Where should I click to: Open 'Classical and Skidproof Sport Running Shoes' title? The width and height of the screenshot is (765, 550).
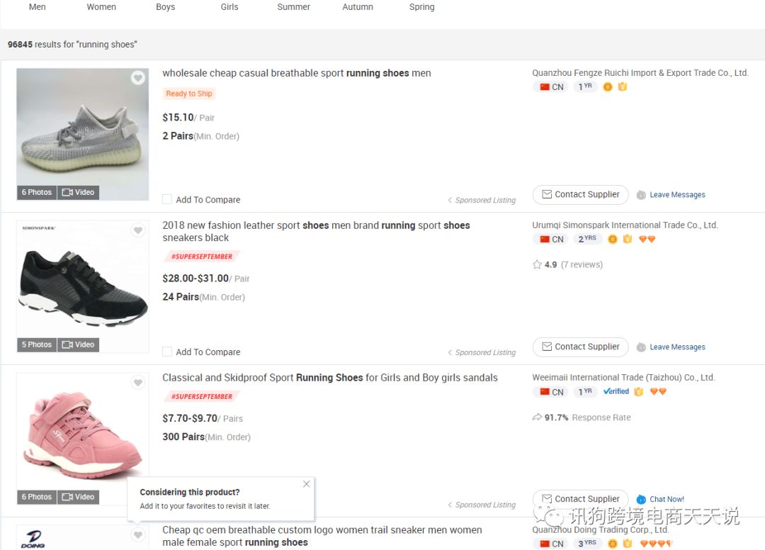(x=329, y=378)
